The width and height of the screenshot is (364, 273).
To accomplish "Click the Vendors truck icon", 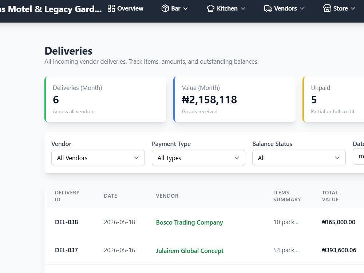I will [268, 9].
